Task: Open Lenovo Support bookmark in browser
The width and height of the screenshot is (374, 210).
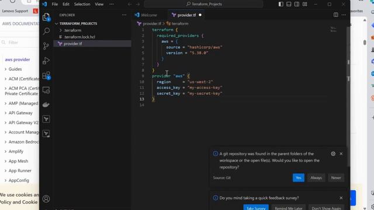Action: tap(15, 11)
